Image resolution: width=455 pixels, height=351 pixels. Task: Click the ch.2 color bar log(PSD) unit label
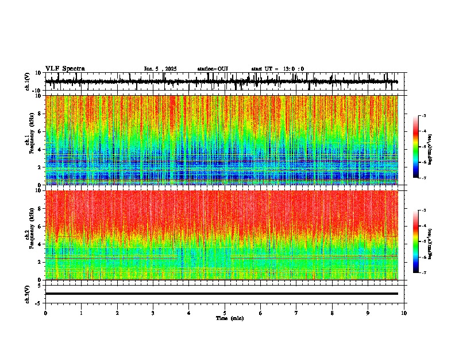[x=430, y=244]
